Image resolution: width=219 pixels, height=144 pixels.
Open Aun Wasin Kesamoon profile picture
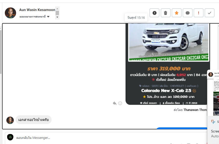pos(10,13)
